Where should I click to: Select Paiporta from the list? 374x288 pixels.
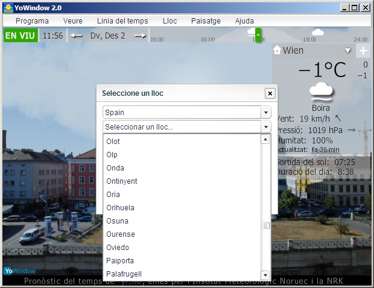pos(182,261)
